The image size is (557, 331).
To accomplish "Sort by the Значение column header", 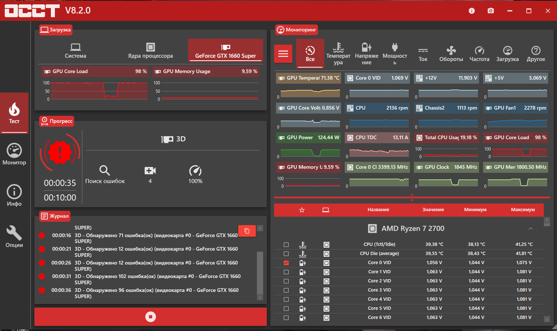I will pyautogui.click(x=433, y=210).
